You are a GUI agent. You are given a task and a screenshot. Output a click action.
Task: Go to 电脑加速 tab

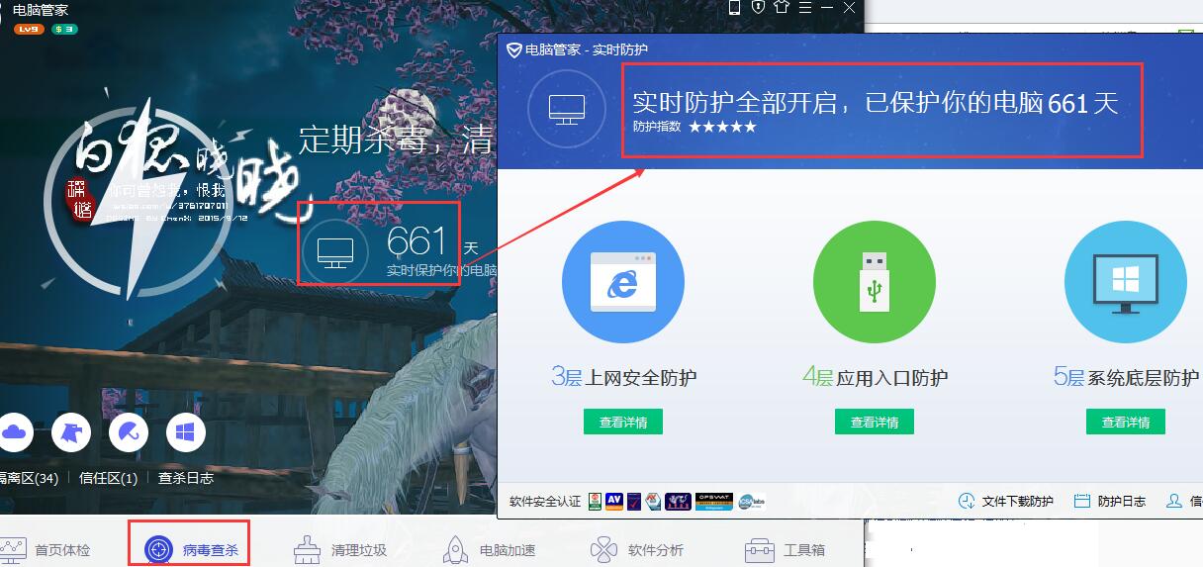tap(489, 549)
